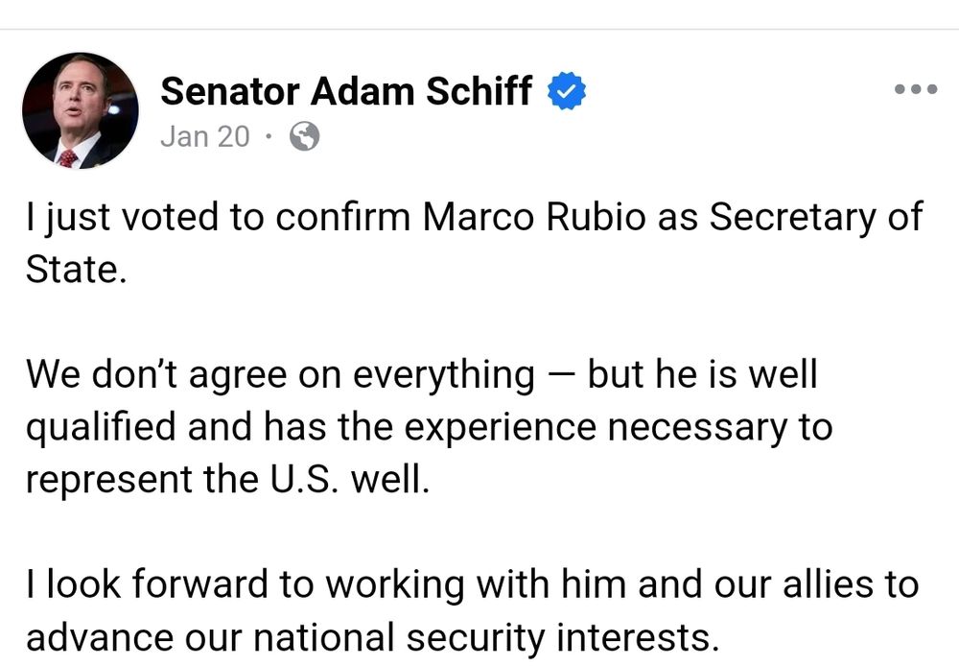
Task: Click "experience necessary" in the post
Action: coord(618,427)
